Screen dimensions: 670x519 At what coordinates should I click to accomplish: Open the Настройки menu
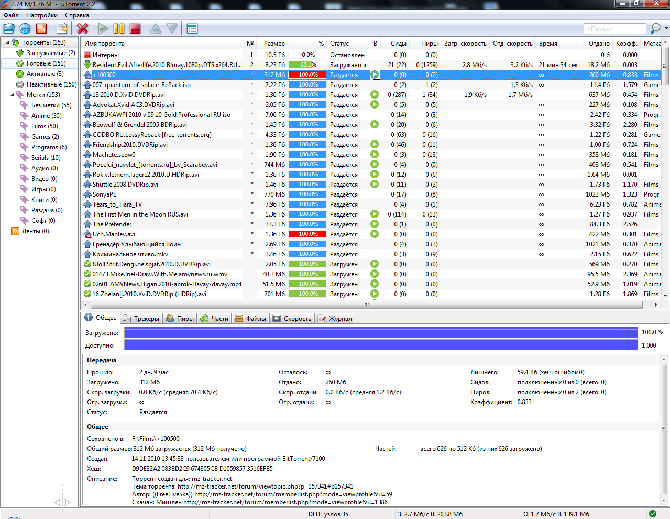click(42, 15)
